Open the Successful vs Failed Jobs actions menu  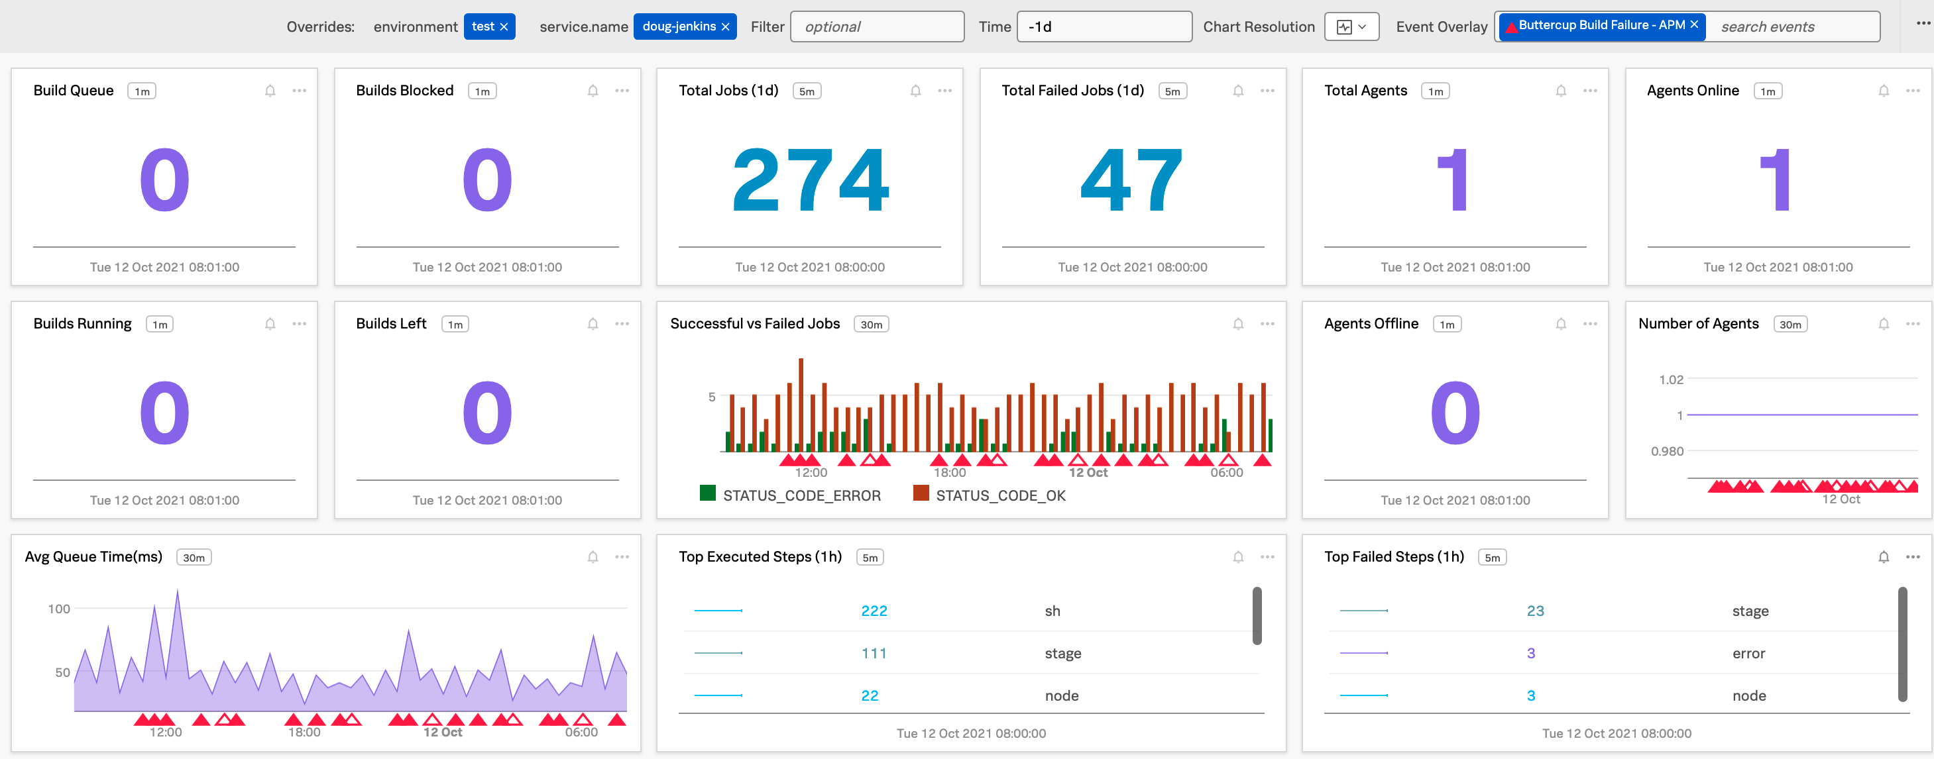pyautogui.click(x=1267, y=324)
